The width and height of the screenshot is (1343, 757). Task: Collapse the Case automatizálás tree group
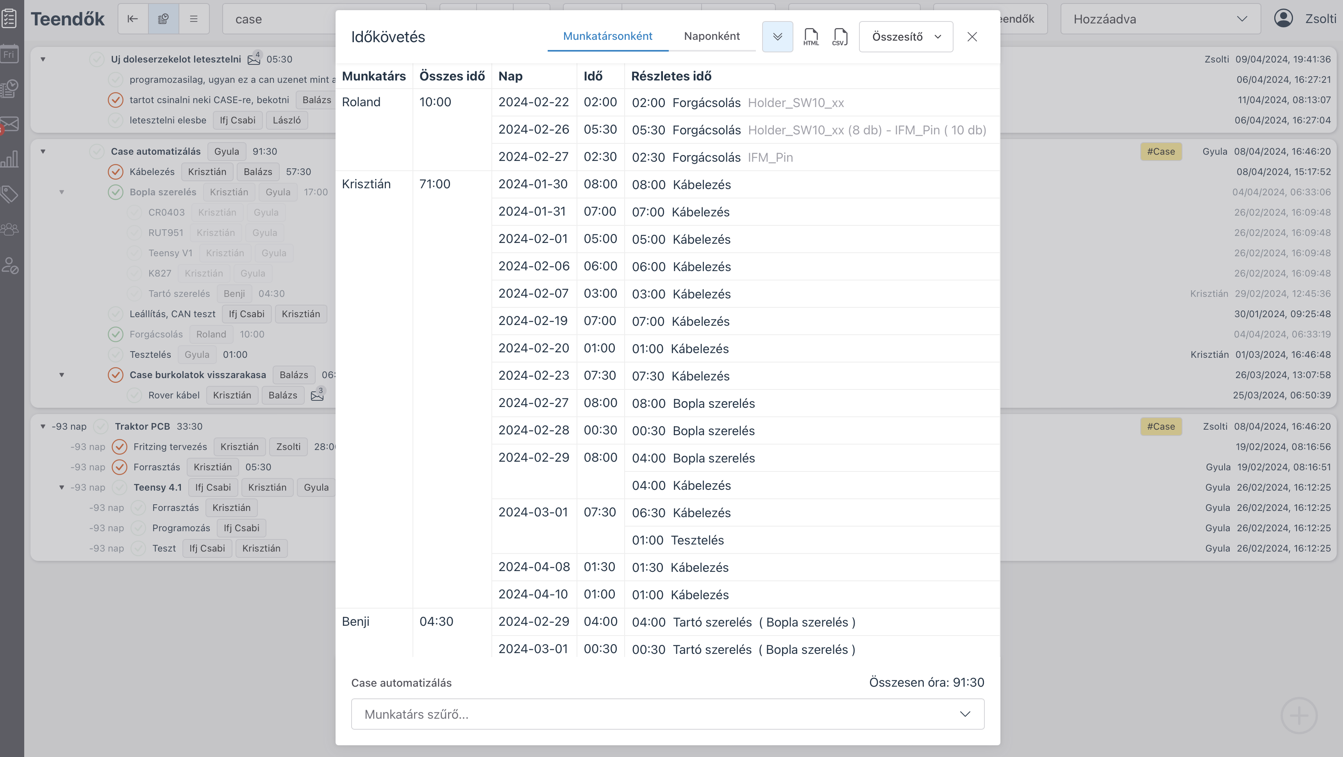(x=43, y=152)
